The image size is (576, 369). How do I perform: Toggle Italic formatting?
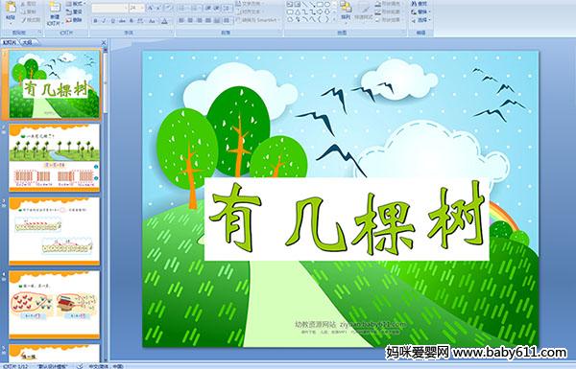point(105,21)
